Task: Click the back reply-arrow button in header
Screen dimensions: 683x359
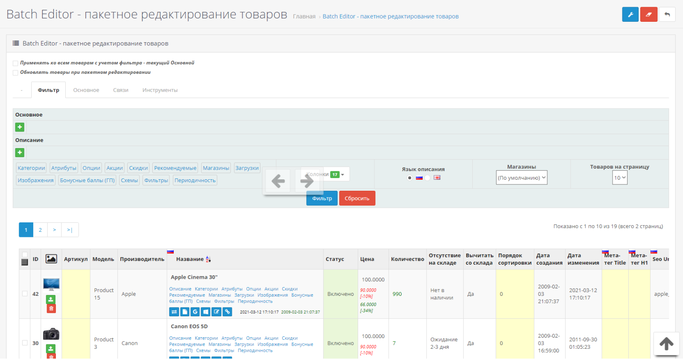Action: pyautogui.click(x=667, y=15)
